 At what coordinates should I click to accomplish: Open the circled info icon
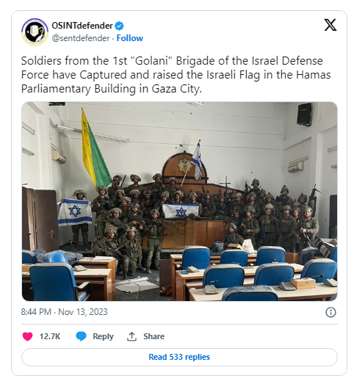[x=330, y=312]
